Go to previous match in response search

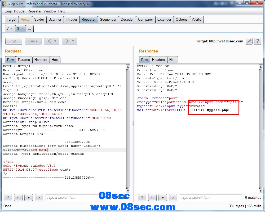tap(152, 197)
